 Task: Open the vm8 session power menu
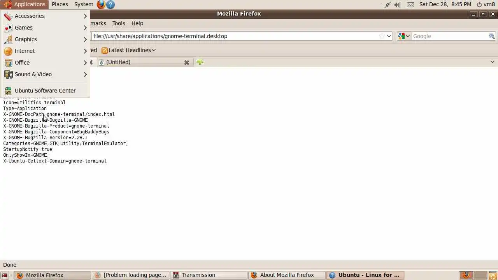[x=486, y=4]
